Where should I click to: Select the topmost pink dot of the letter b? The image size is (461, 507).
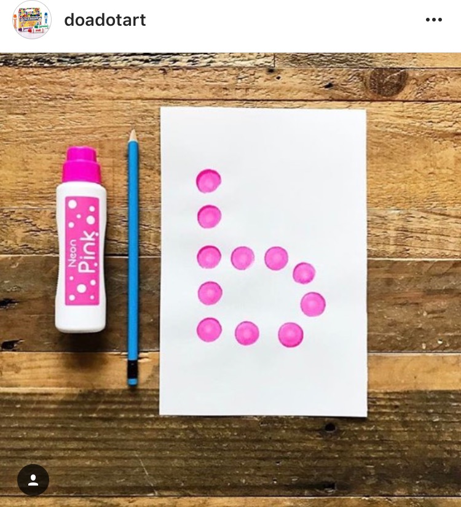[208, 180]
